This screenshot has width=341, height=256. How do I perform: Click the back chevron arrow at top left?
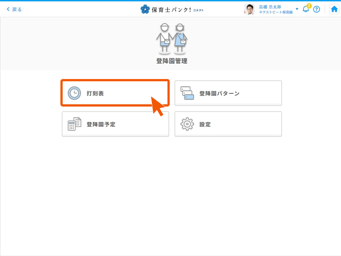(8, 9)
